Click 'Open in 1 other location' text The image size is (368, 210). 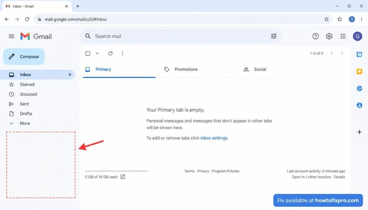311,177
